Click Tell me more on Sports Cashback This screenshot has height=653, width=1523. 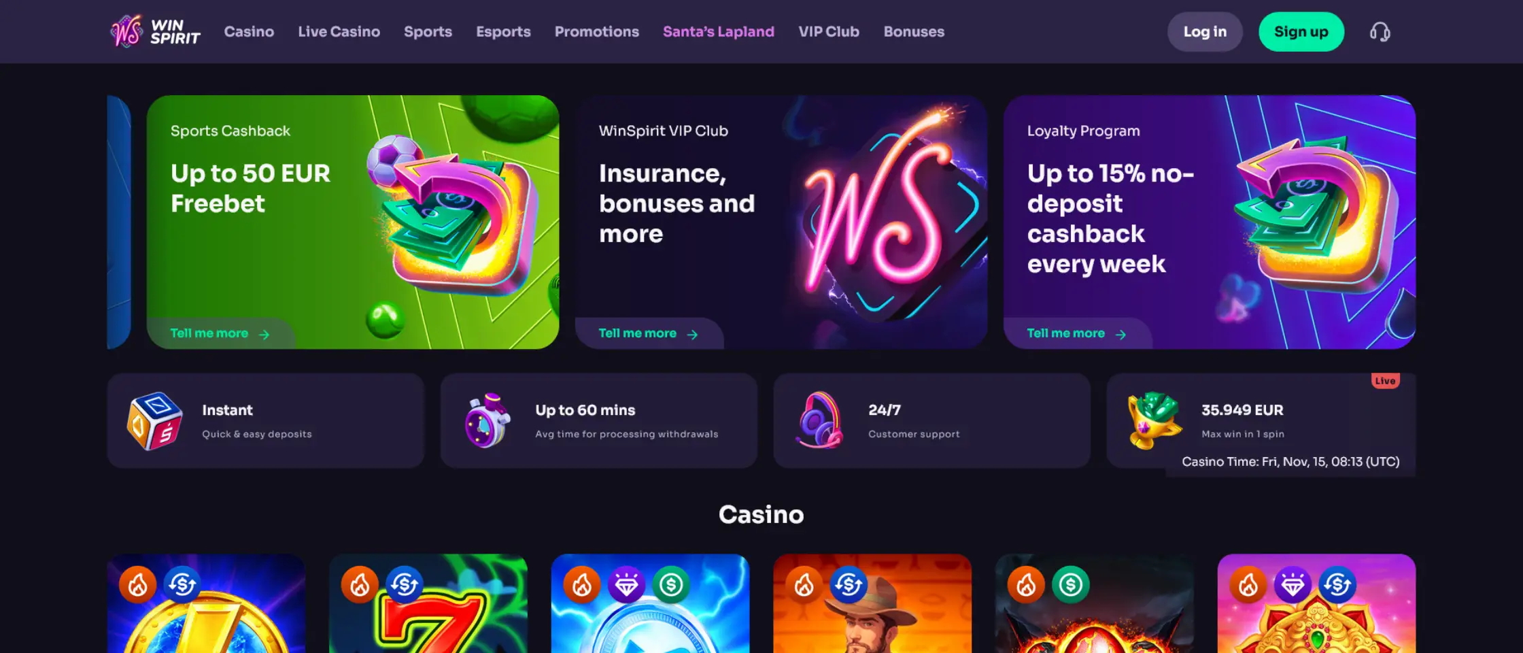[220, 333]
